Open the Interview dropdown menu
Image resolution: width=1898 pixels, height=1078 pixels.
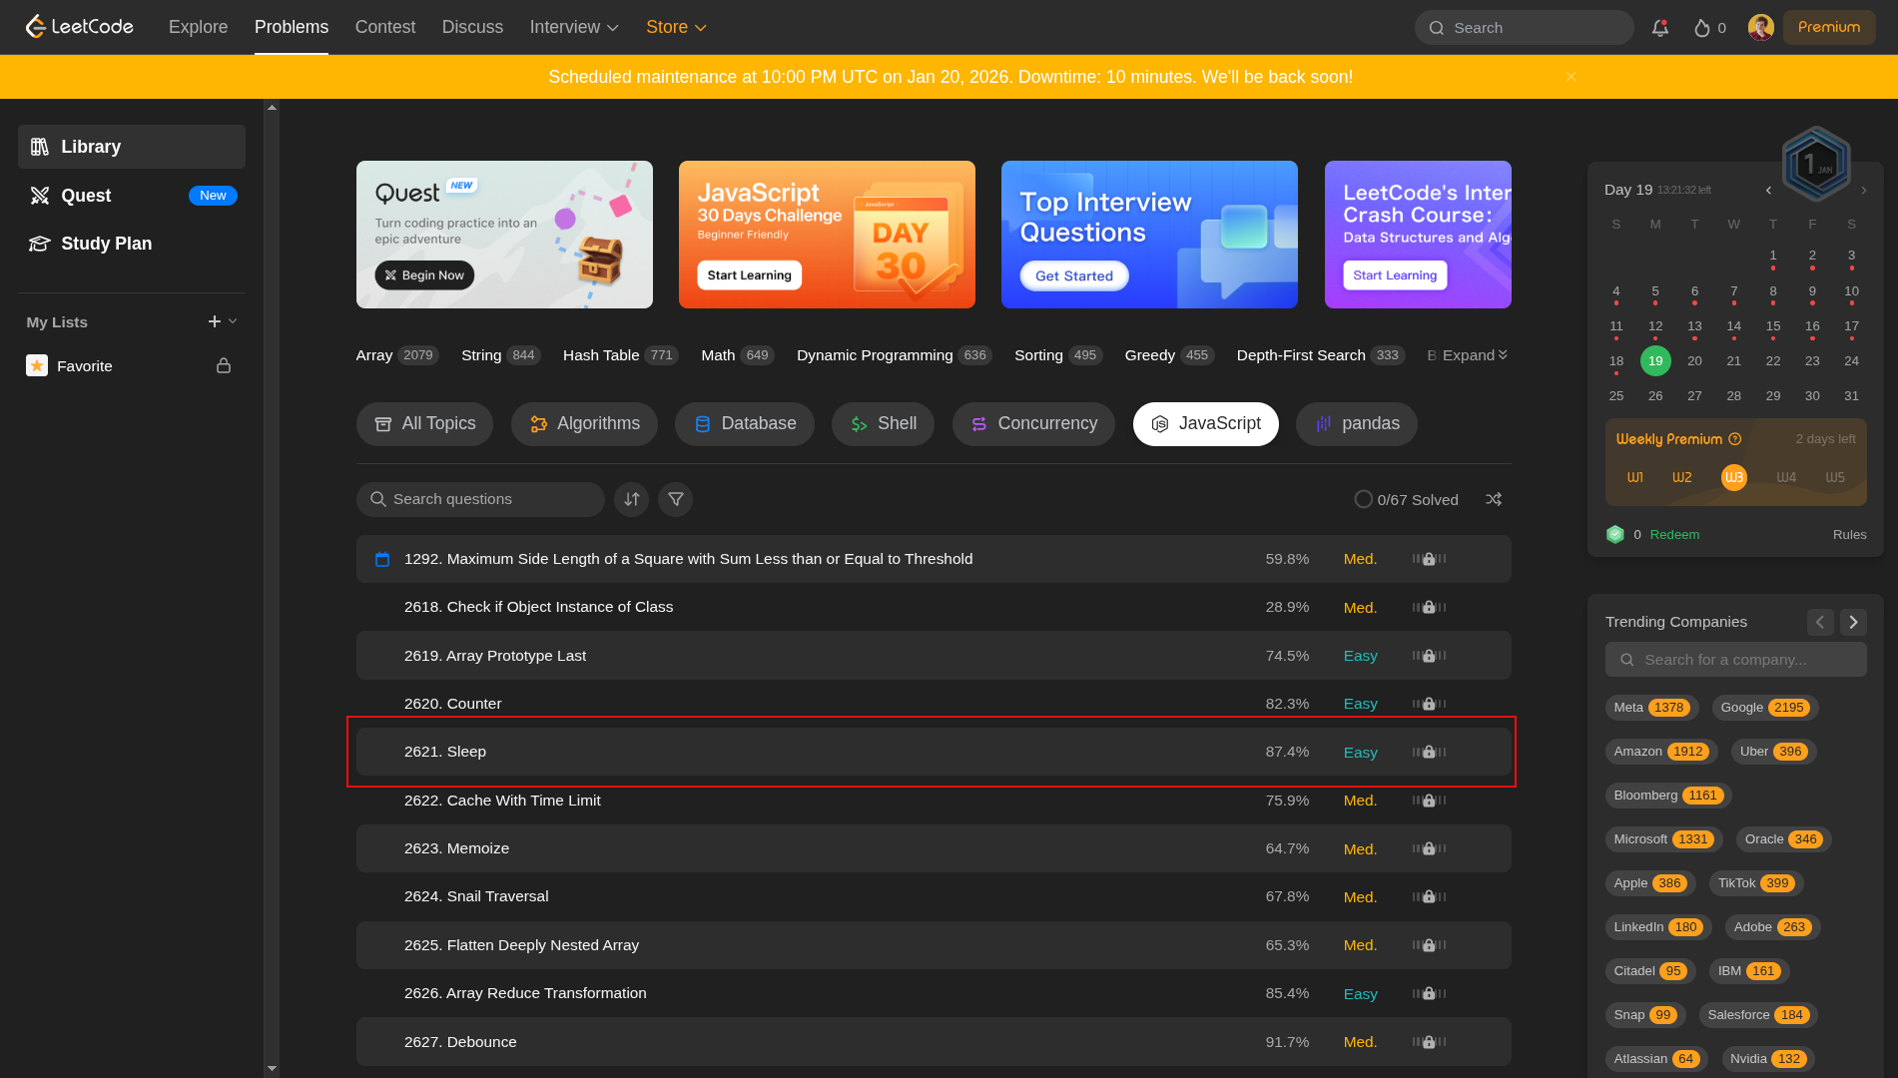574,28
